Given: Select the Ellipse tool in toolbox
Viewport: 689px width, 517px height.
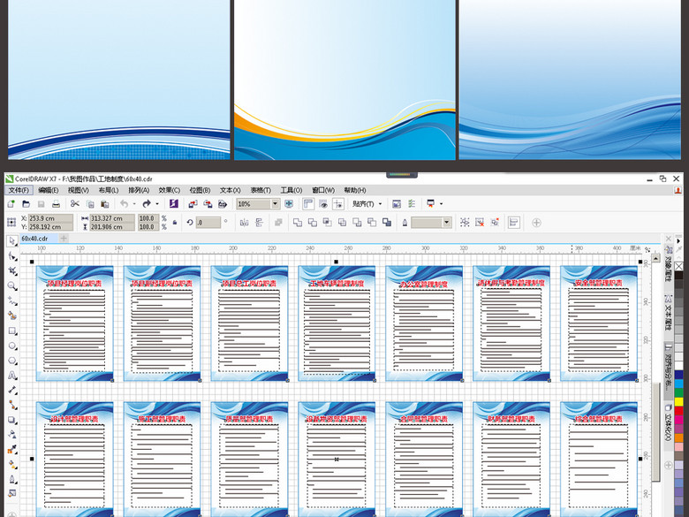Looking at the screenshot, I should (x=12, y=346).
